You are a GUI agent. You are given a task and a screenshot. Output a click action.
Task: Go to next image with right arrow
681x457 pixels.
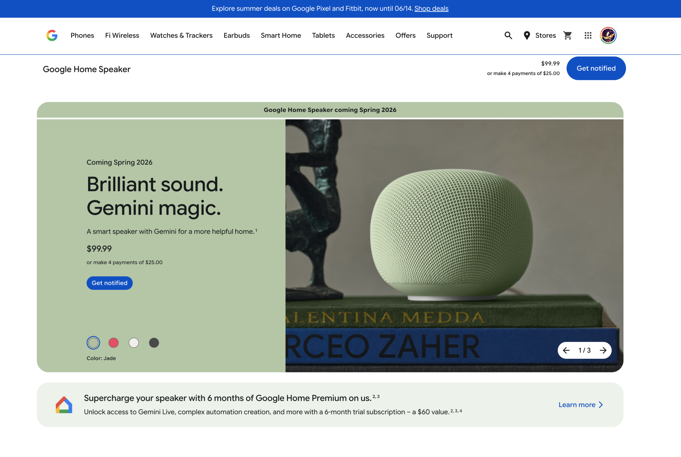(x=603, y=350)
